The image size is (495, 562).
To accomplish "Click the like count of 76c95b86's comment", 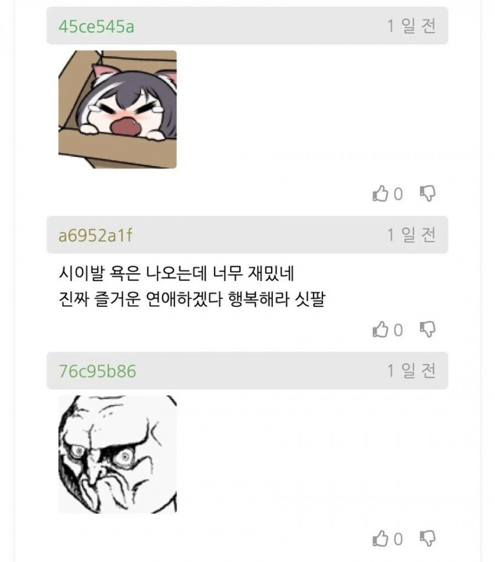I will (398, 539).
